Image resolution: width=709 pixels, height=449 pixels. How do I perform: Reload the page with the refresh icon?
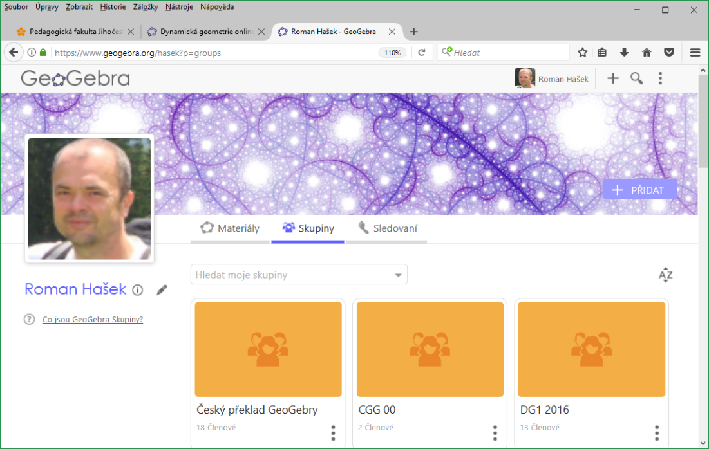click(421, 52)
